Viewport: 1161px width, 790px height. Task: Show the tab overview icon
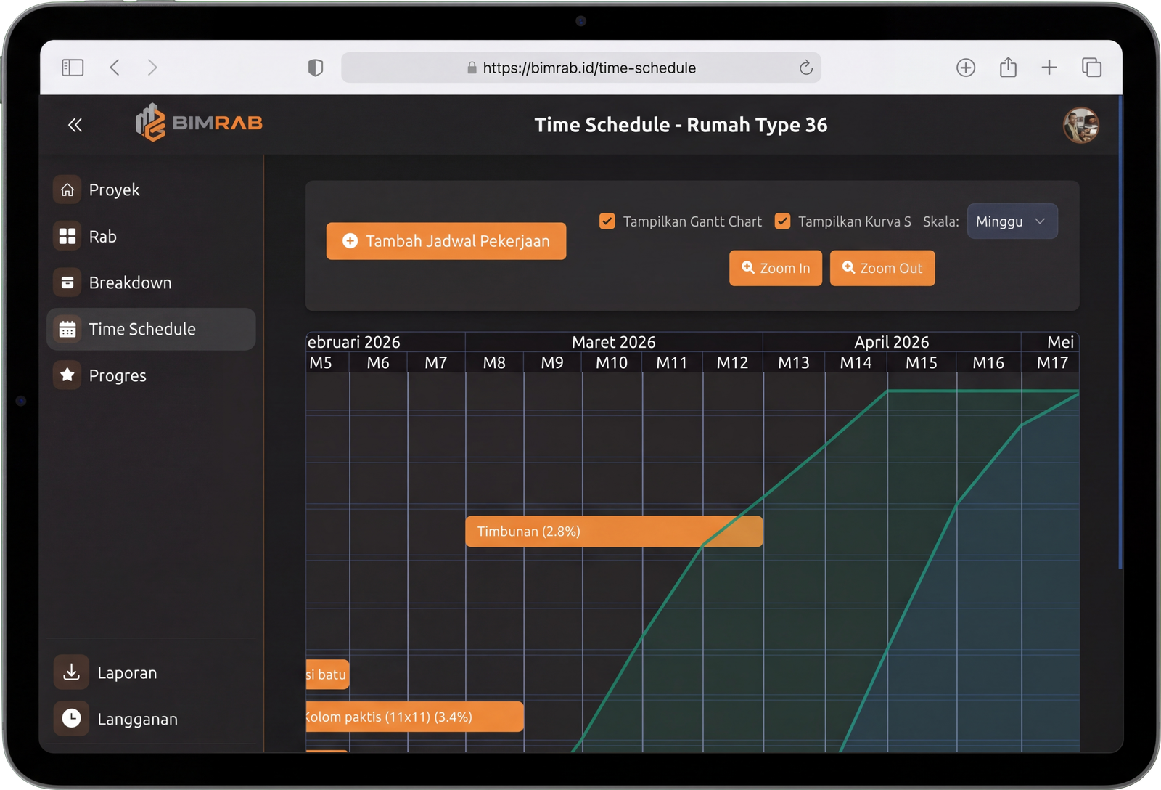pos(1091,68)
